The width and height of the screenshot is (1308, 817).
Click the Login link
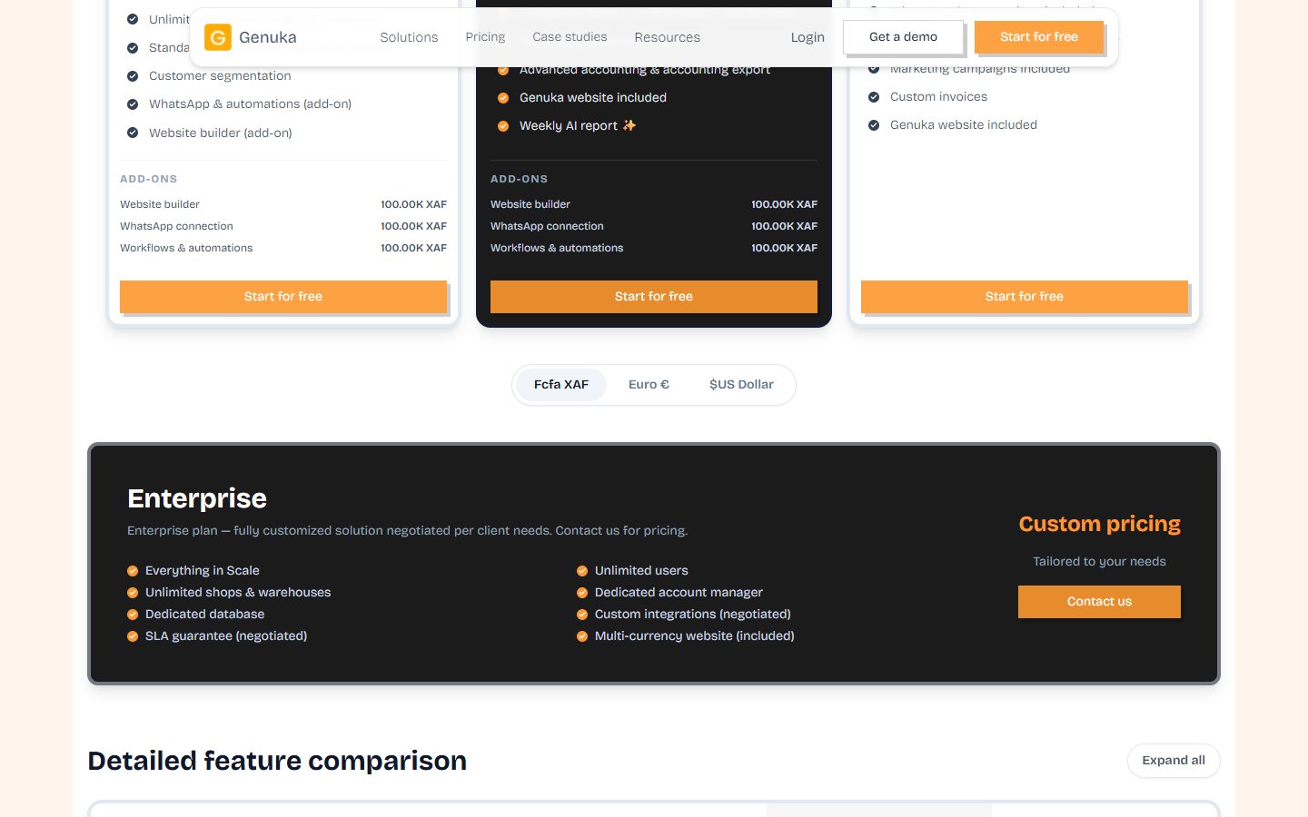808,37
